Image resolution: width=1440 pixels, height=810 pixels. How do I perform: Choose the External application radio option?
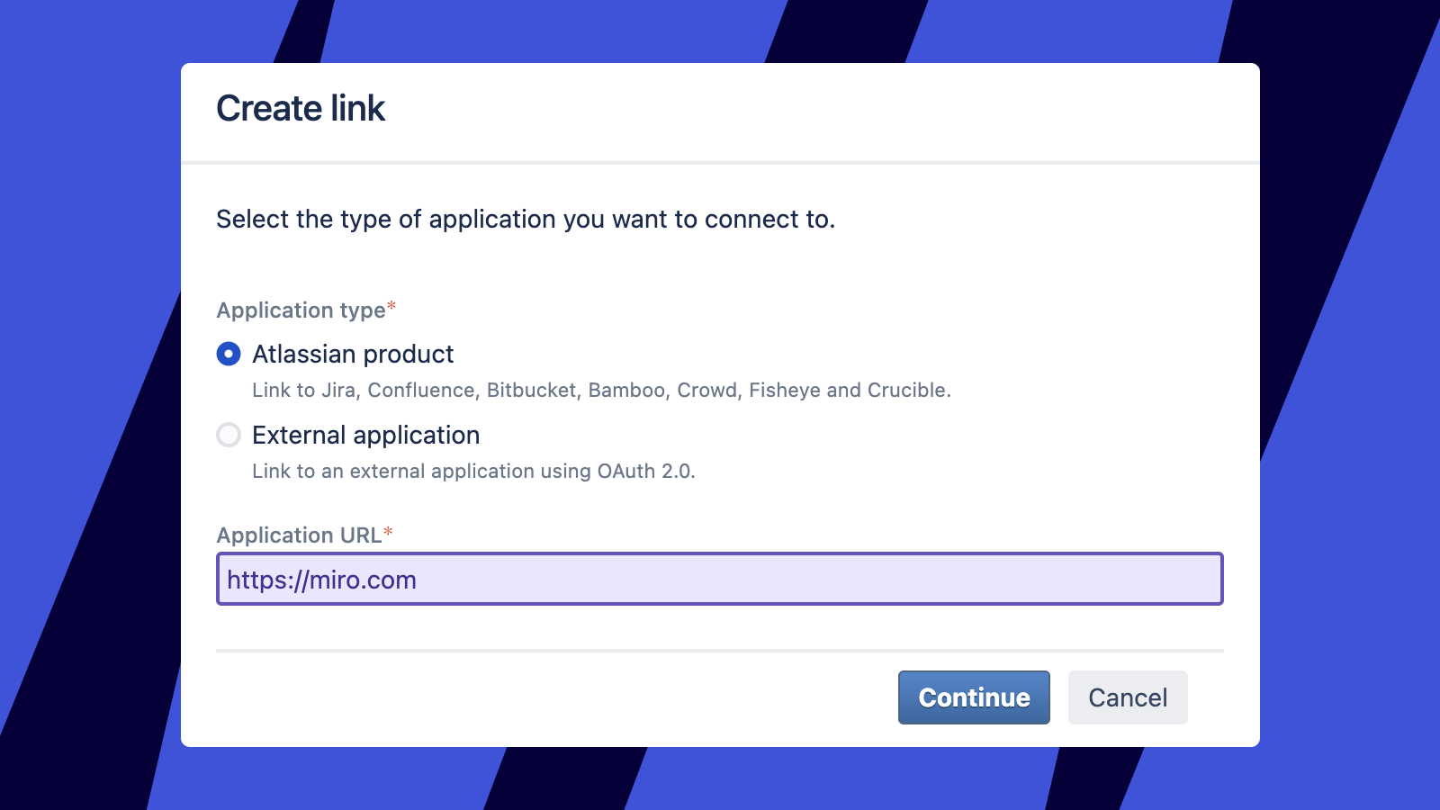(229, 435)
